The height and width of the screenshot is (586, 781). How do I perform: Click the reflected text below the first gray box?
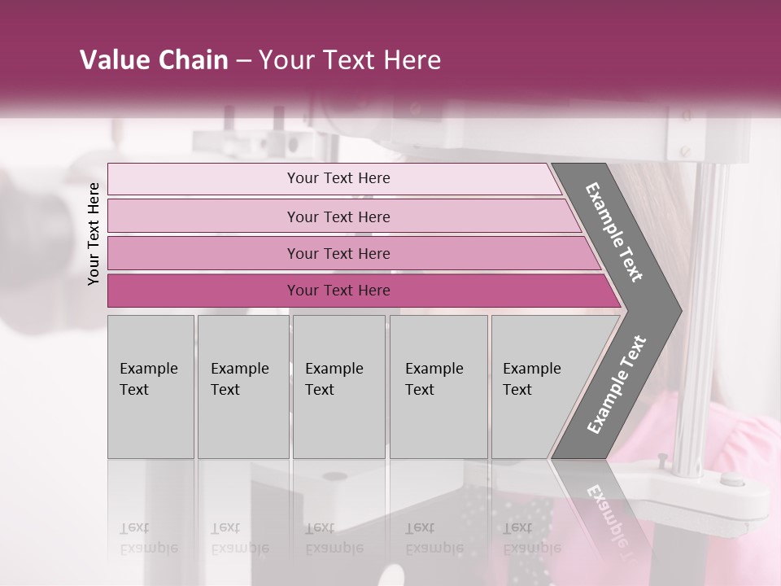[148, 538]
